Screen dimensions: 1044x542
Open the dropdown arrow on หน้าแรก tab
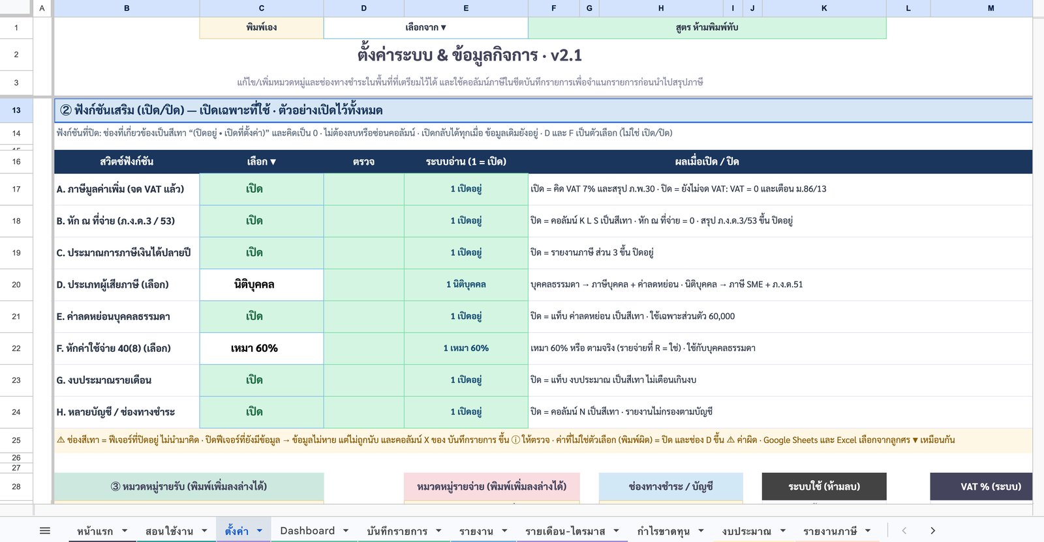coord(124,531)
